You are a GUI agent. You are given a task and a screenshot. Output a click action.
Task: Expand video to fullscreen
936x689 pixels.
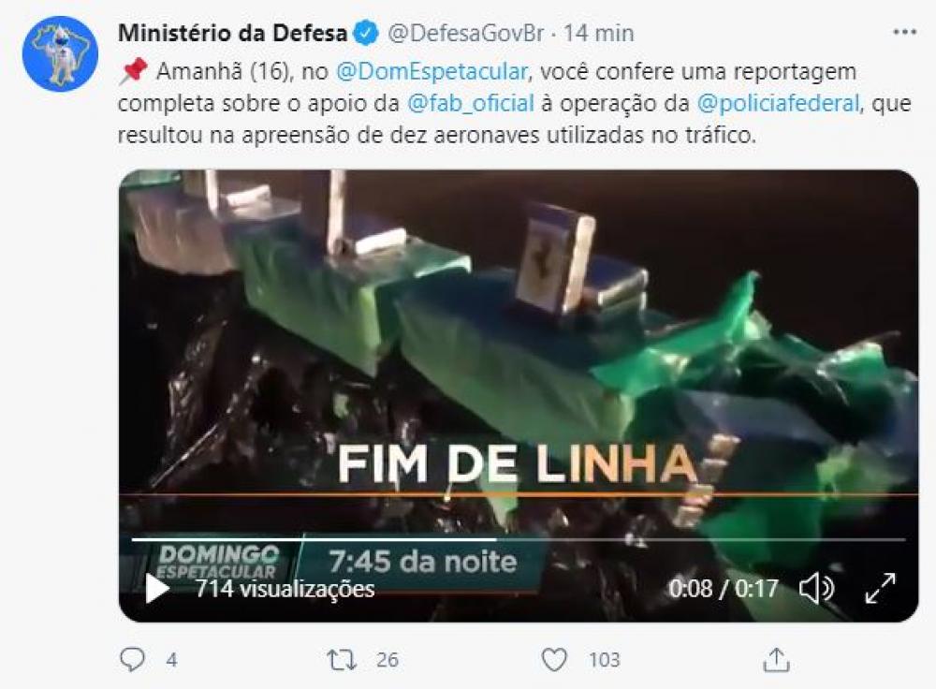pos(881,589)
